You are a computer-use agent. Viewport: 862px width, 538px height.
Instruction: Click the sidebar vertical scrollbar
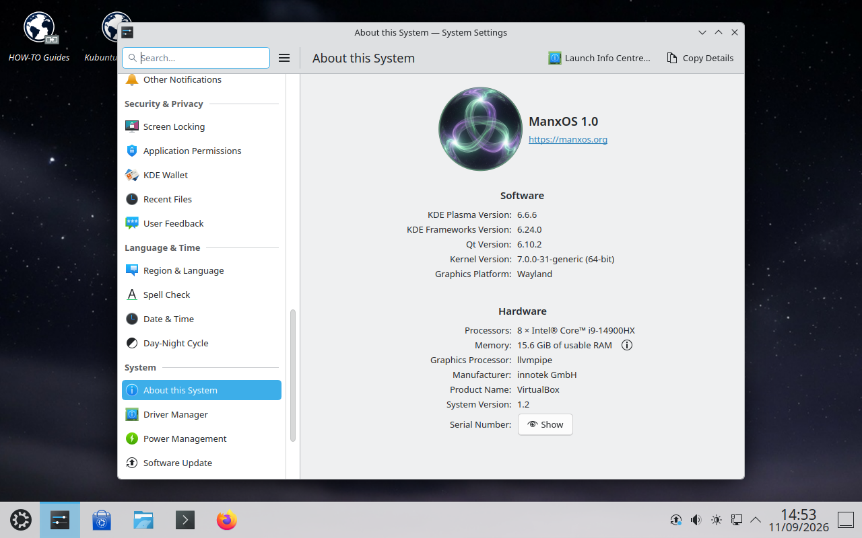tap(293, 375)
